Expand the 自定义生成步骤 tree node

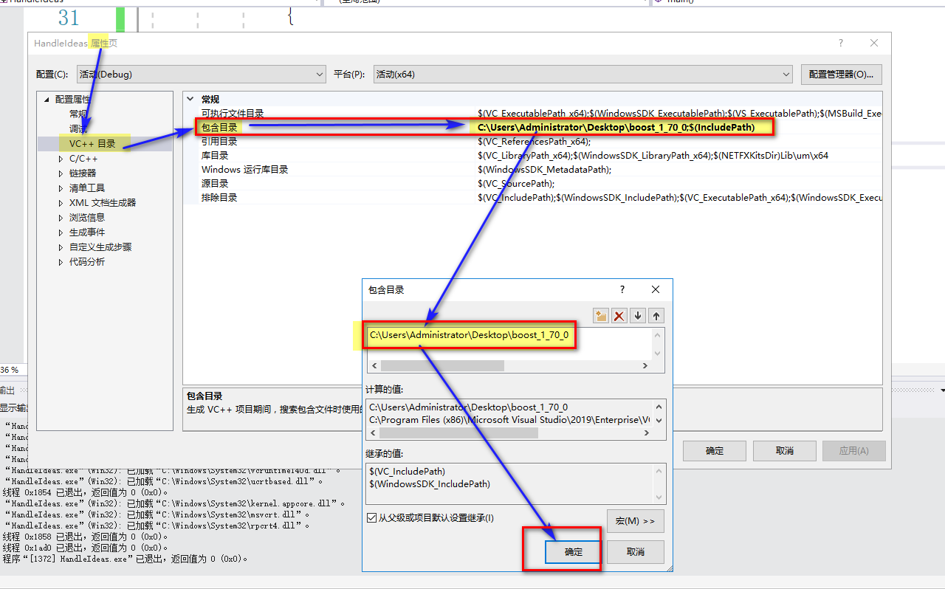coord(61,247)
